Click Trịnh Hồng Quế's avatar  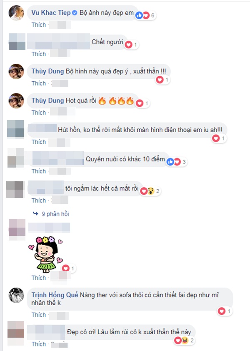(x=16, y=295)
